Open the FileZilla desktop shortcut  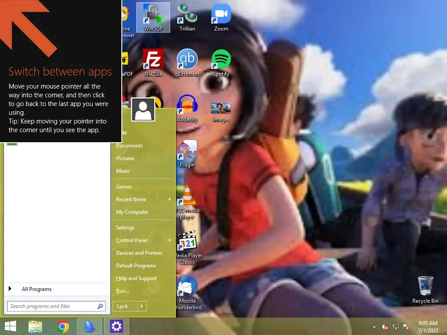coord(153,63)
